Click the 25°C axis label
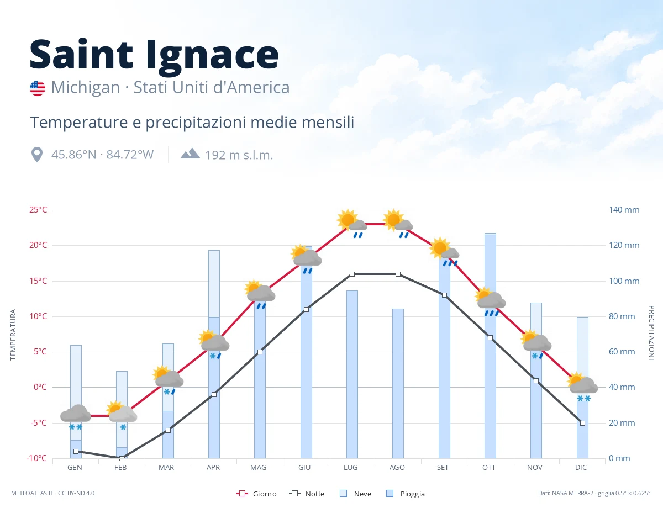The height and width of the screenshot is (508, 663). tap(38, 210)
